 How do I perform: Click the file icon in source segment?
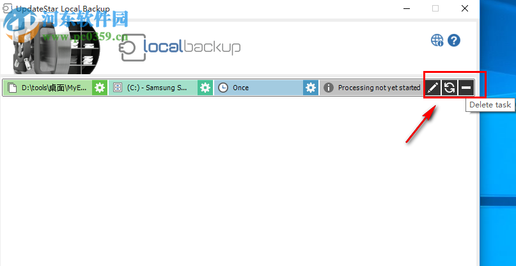(x=12, y=88)
